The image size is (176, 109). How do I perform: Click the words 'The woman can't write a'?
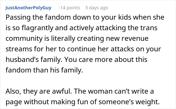(114, 91)
